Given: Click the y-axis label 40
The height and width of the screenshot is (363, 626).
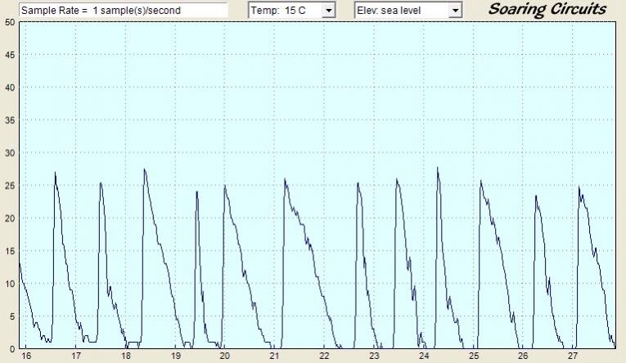Looking at the screenshot, I should [x=10, y=87].
